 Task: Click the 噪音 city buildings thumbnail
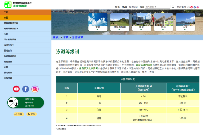pyautogui.click(x=141, y=20)
